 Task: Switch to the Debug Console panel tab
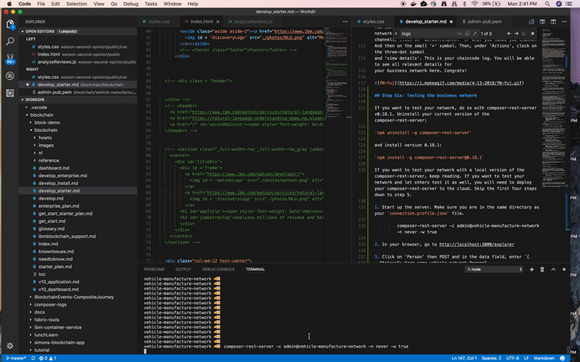(x=218, y=269)
